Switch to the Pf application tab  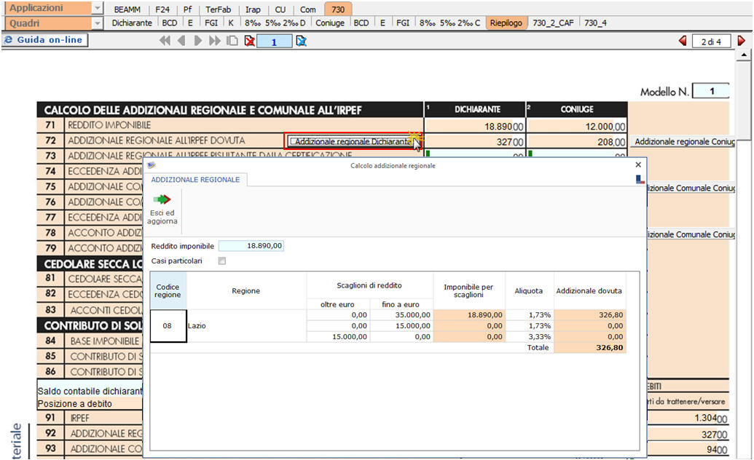click(x=187, y=9)
